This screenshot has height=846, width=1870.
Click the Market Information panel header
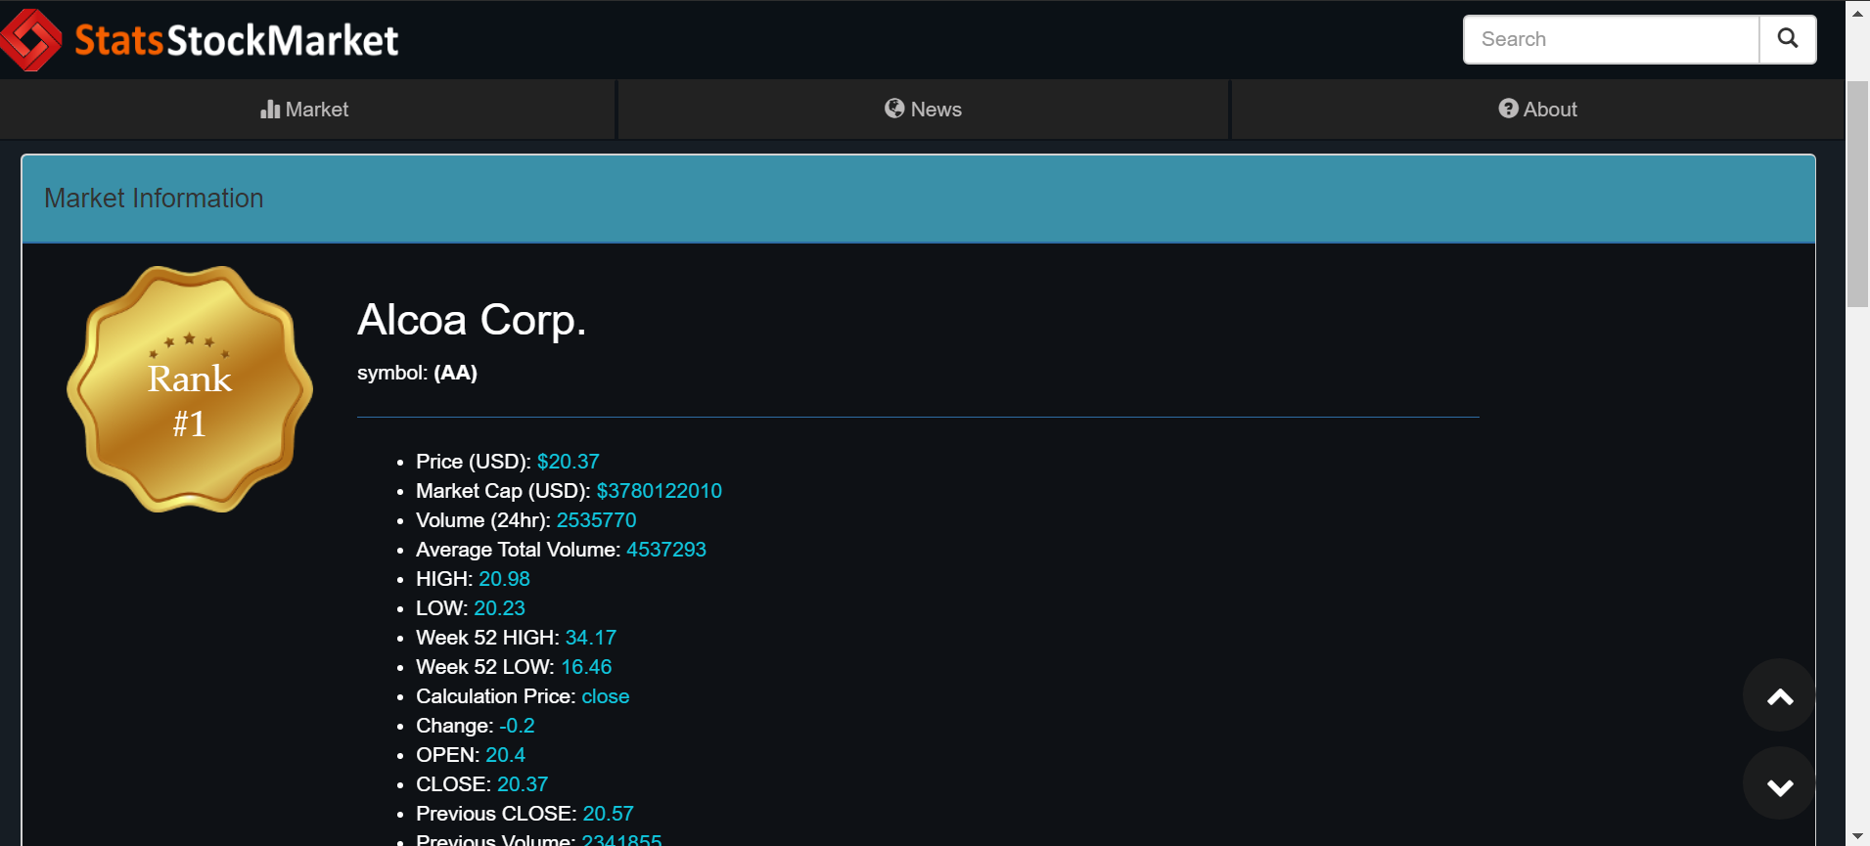point(918,199)
